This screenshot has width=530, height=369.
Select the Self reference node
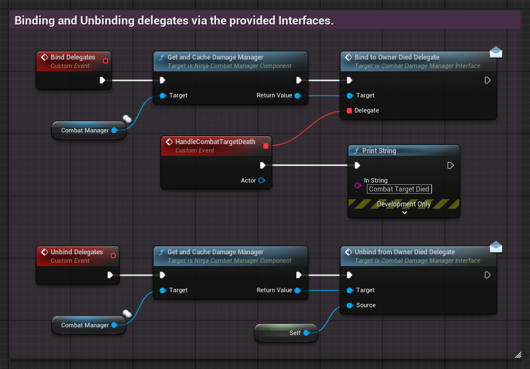click(286, 333)
